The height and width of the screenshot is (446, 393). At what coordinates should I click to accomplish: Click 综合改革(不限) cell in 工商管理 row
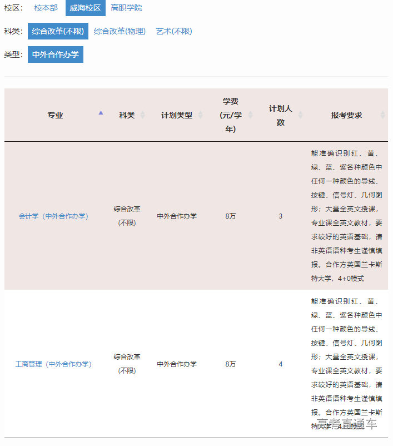pyautogui.click(x=127, y=364)
